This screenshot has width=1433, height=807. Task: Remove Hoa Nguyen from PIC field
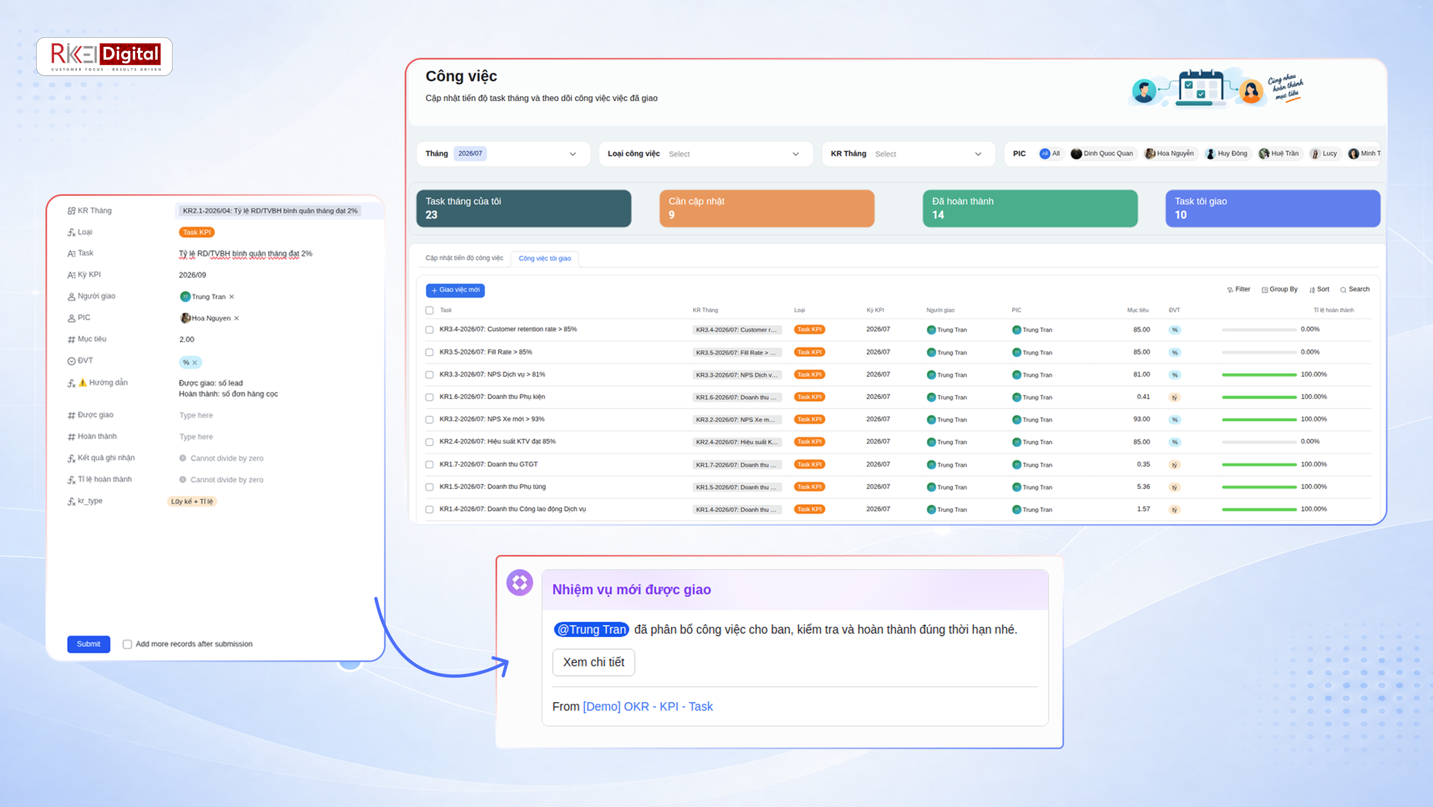236,318
